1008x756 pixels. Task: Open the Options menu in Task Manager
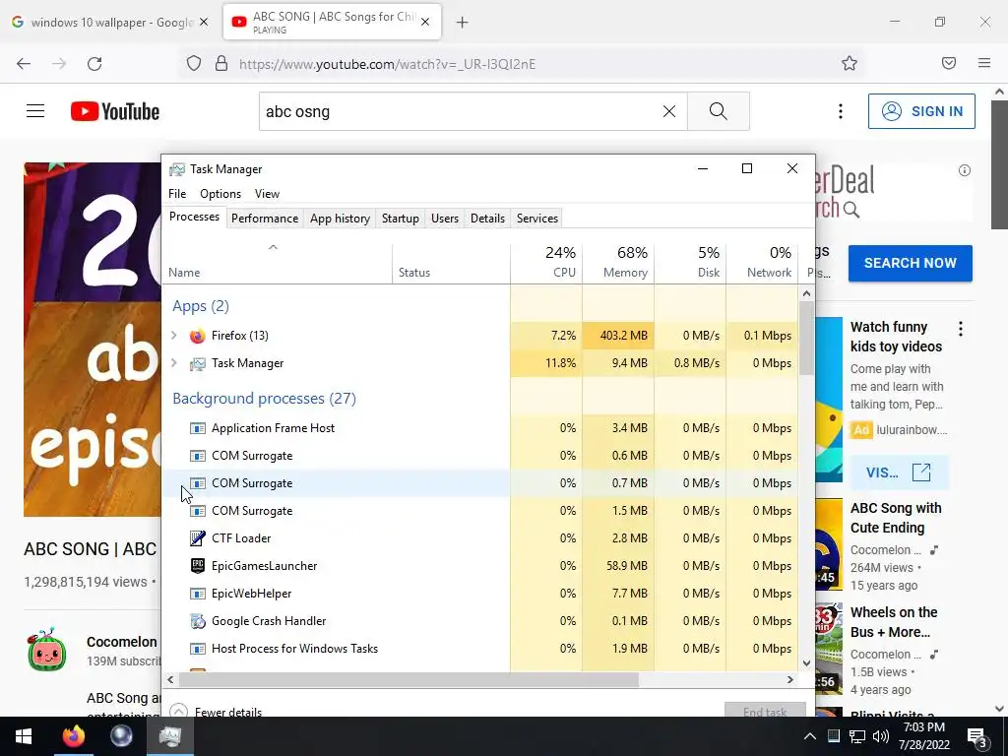220,194
